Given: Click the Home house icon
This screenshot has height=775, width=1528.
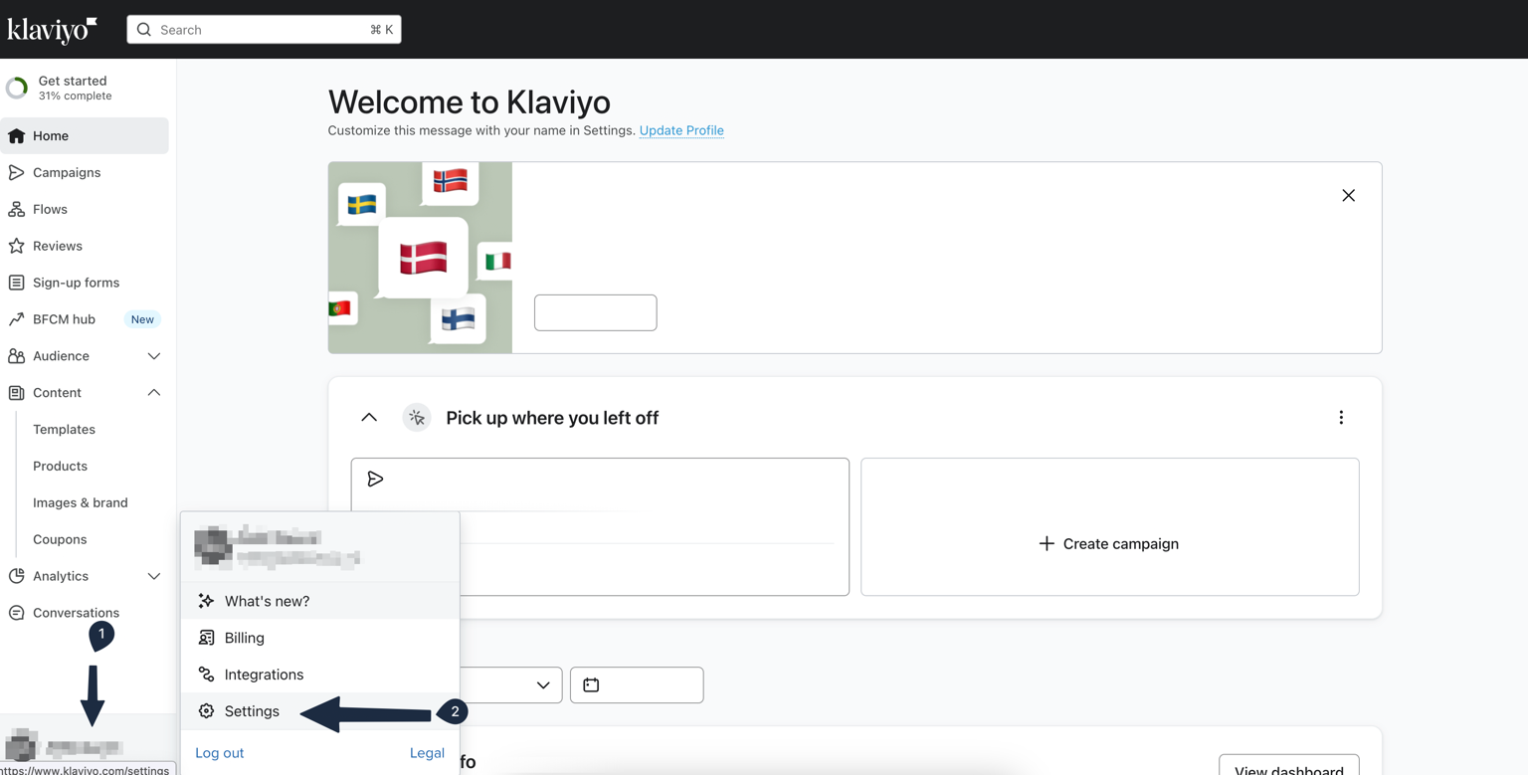Looking at the screenshot, I should point(17,136).
